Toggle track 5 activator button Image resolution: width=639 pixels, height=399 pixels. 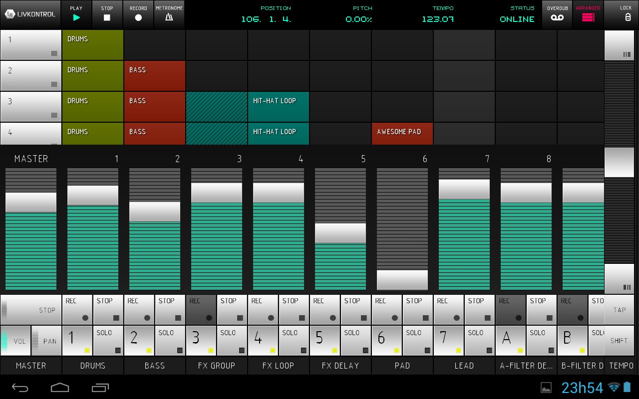pyautogui.click(x=325, y=340)
